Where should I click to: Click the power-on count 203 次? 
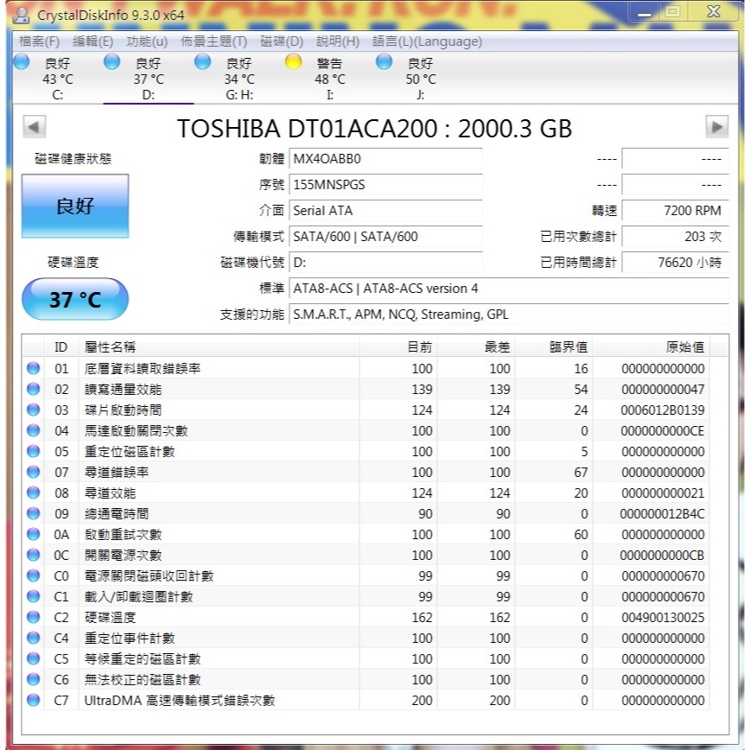[675, 236]
